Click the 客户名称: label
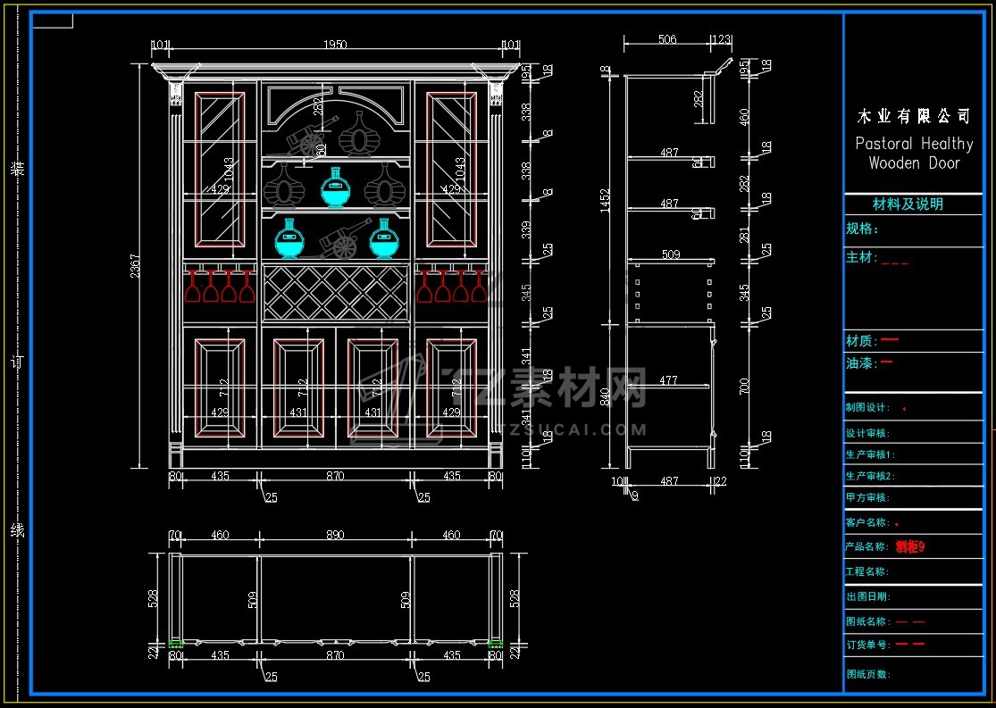 point(867,522)
